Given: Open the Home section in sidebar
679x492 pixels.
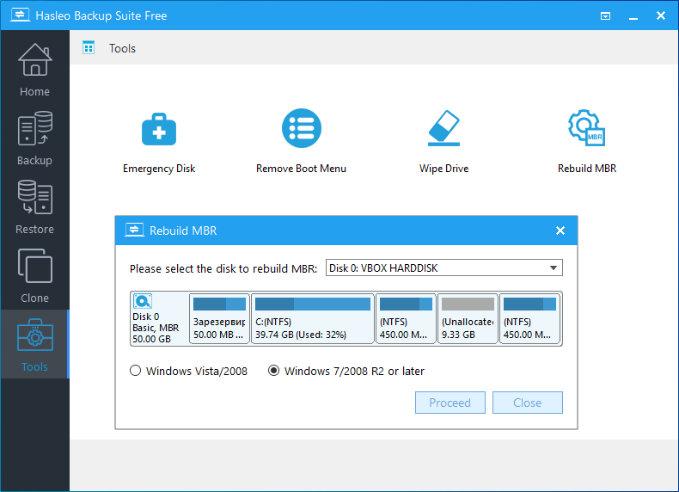Looking at the screenshot, I should pos(34,70).
